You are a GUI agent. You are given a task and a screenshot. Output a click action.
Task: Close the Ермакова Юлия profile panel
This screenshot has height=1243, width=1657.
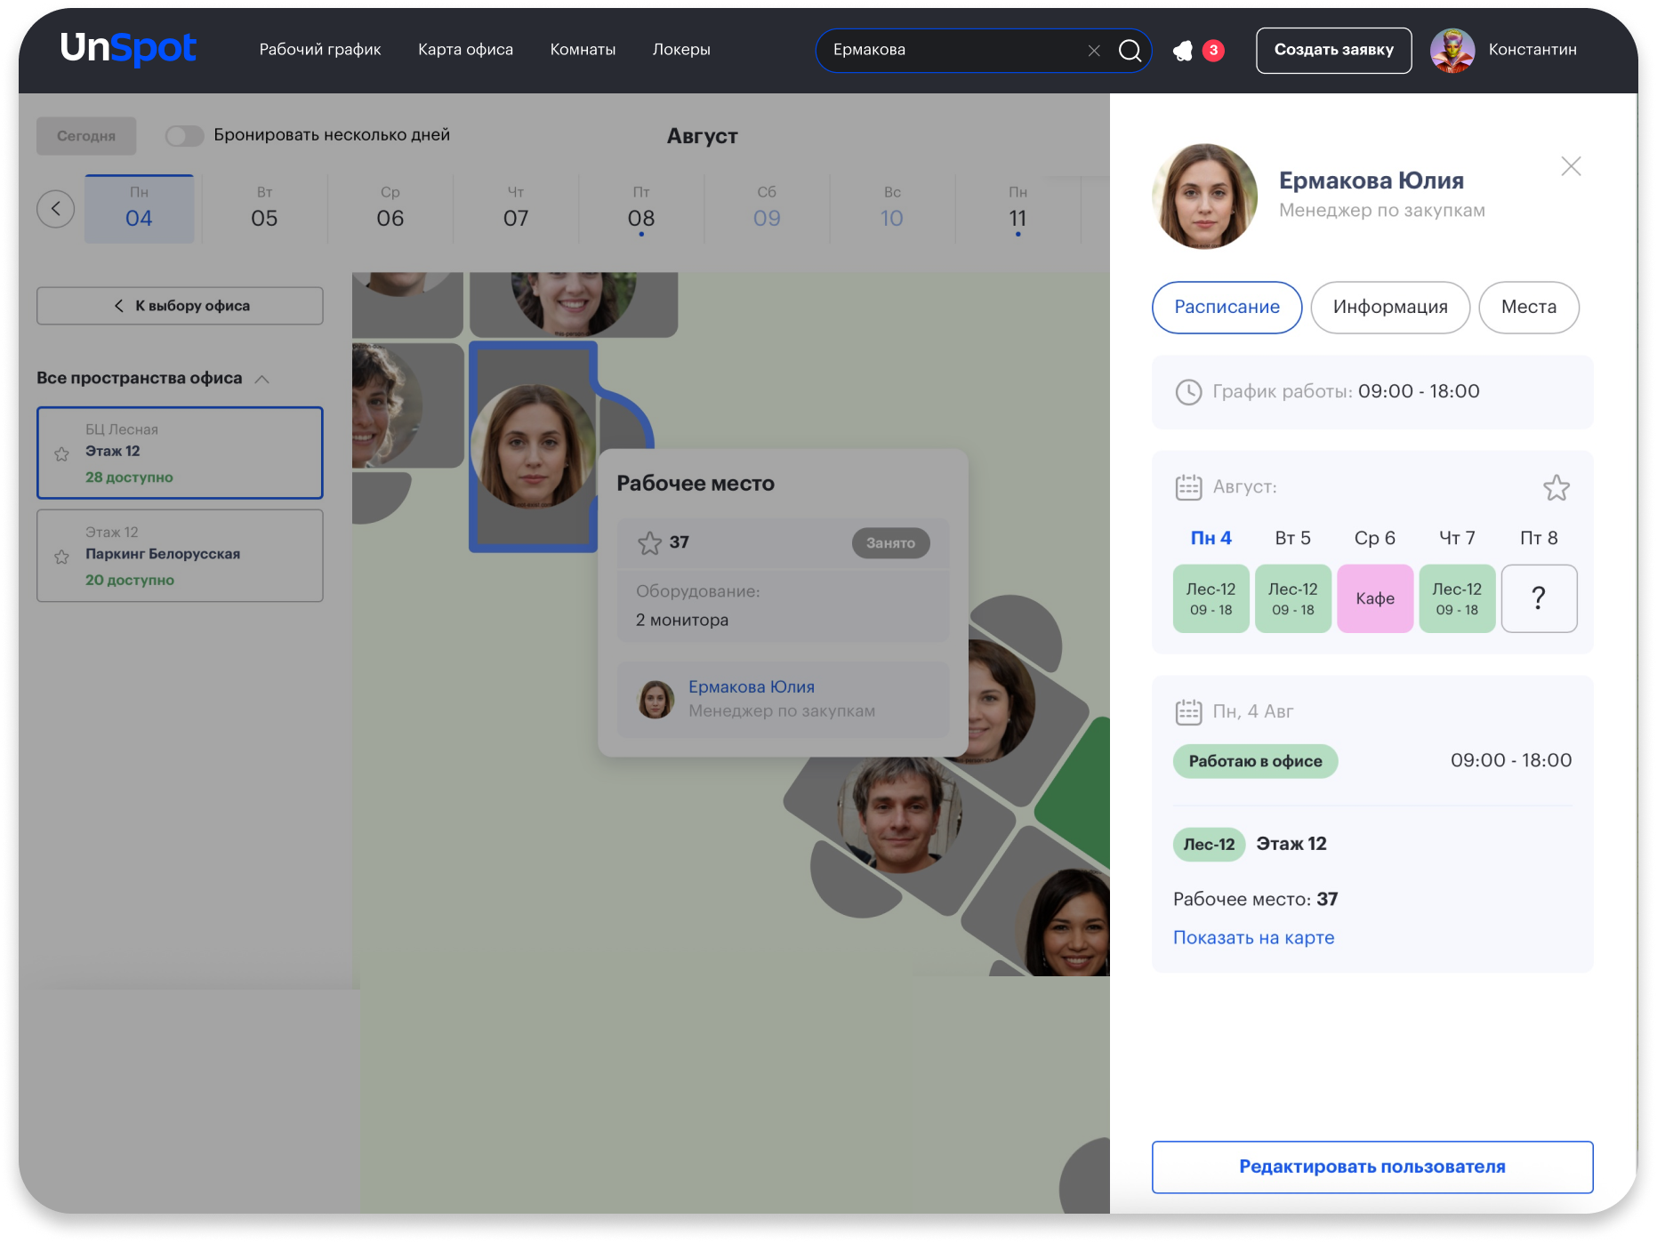pyautogui.click(x=1571, y=166)
